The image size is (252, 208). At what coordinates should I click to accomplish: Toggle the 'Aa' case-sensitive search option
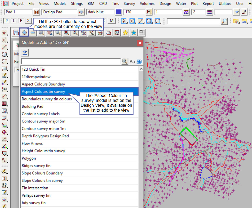[x=132, y=61]
